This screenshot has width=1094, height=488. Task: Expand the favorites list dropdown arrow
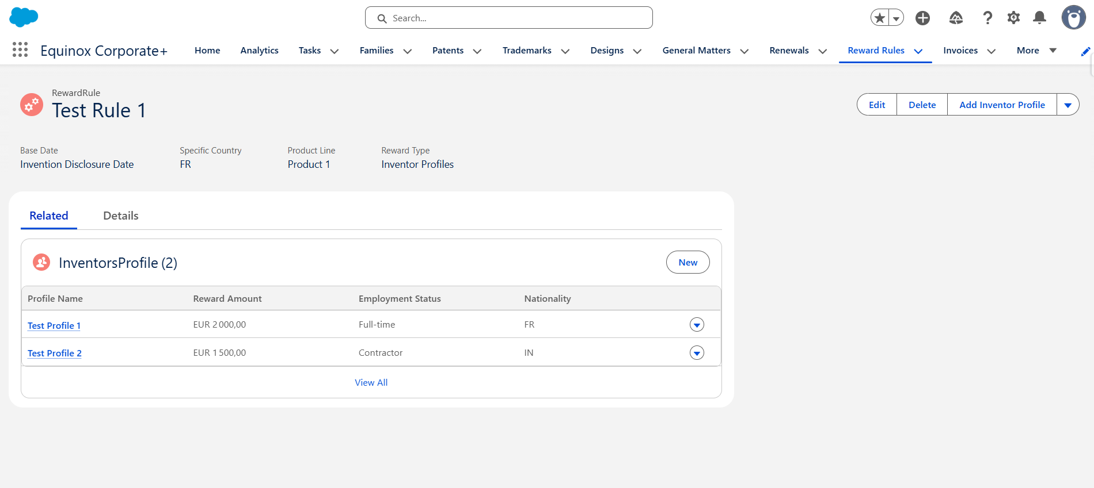click(x=896, y=18)
